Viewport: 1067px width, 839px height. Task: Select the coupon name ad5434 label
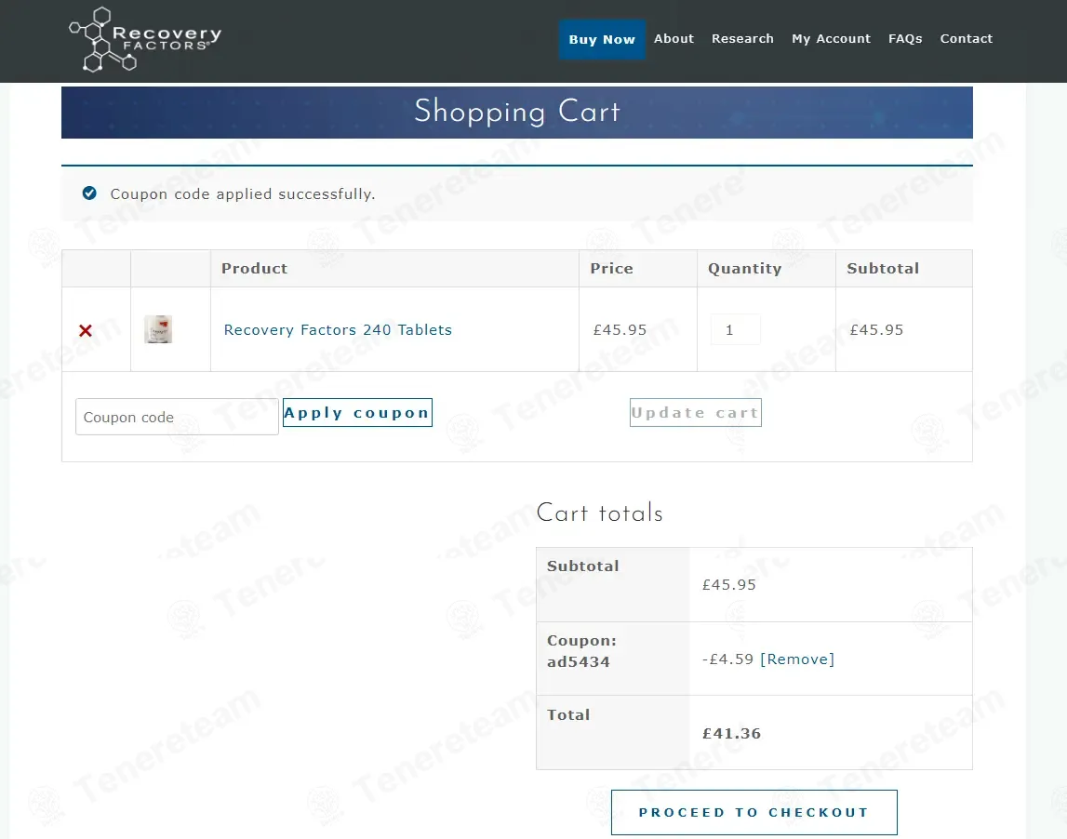(579, 661)
